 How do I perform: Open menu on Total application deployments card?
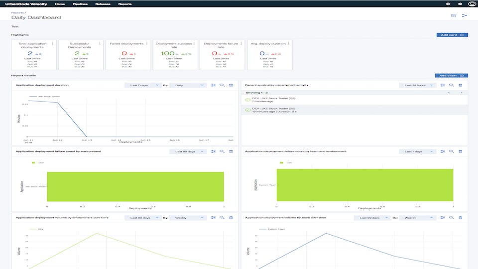pos(52,44)
